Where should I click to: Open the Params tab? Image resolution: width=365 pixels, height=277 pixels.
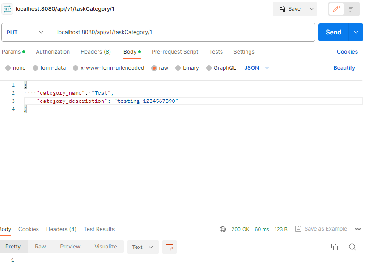click(13, 52)
